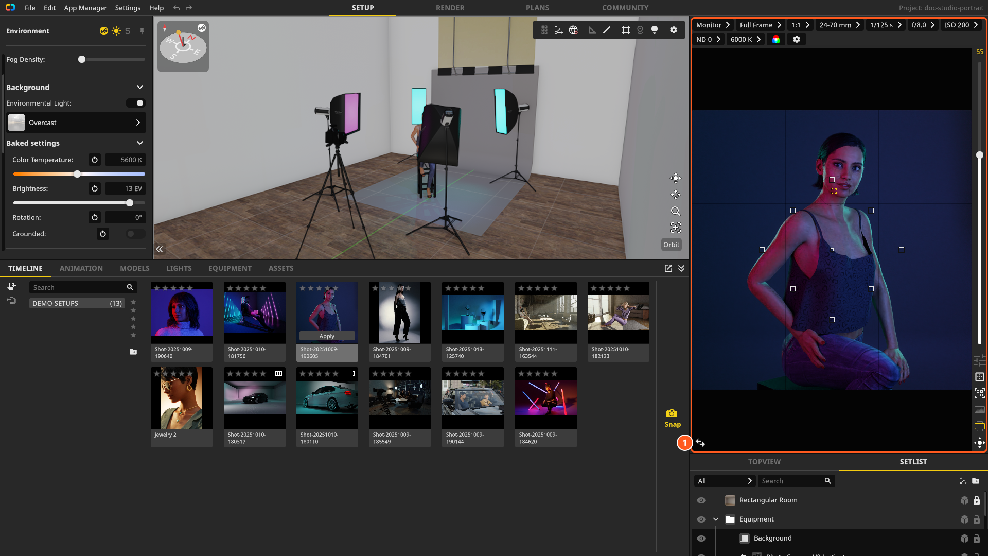Open viewport settings gear icon
988x556 pixels.
click(x=674, y=30)
